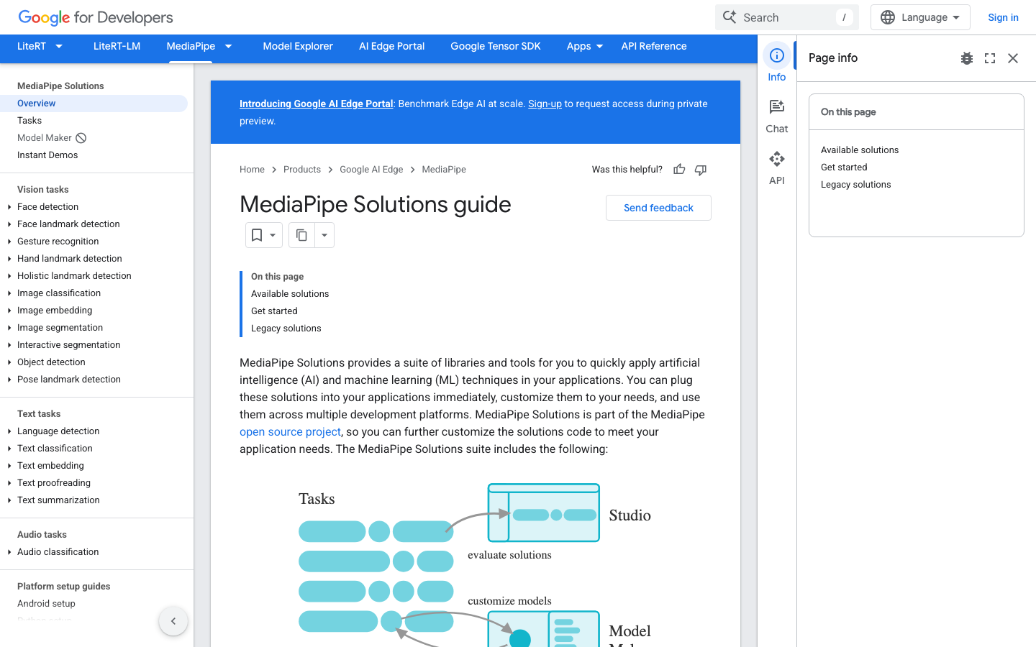The width and height of the screenshot is (1036, 647).
Task: Jump to Legacy solutions in Page info panel
Action: click(855, 185)
